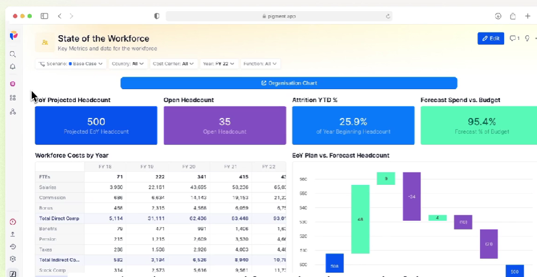Viewport: 537px width, 277px height.
Task: Click the lightbulb icon near Edit
Action: [x=527, y=39]
